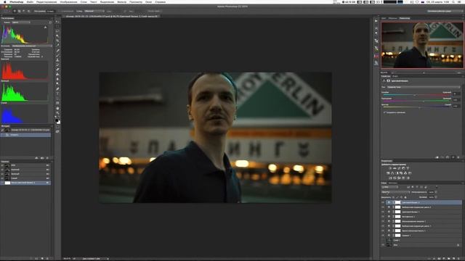The image size is (465, 261).
Task: Click the Navigator preview thumbnail
Action: point(422,45)
